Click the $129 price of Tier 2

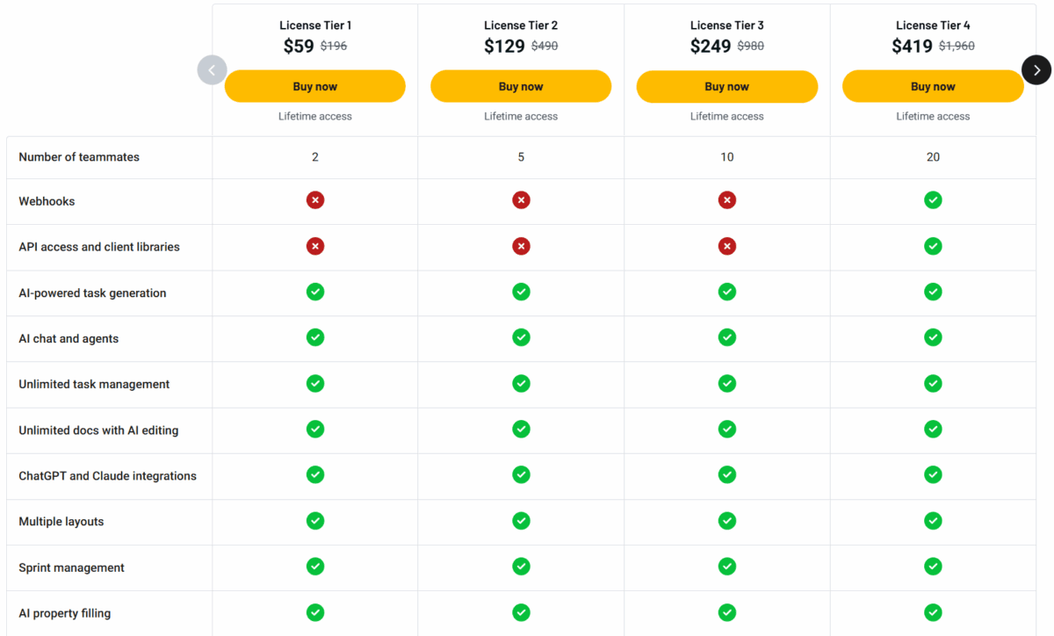(504, 47)
